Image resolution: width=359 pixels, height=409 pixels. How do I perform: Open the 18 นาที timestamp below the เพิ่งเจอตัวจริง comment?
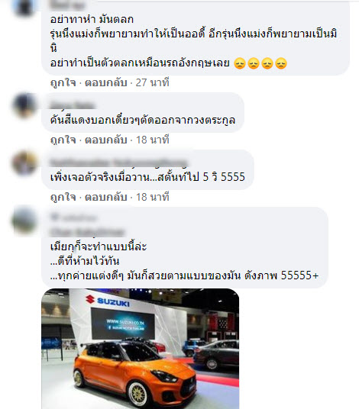(153, 197)
